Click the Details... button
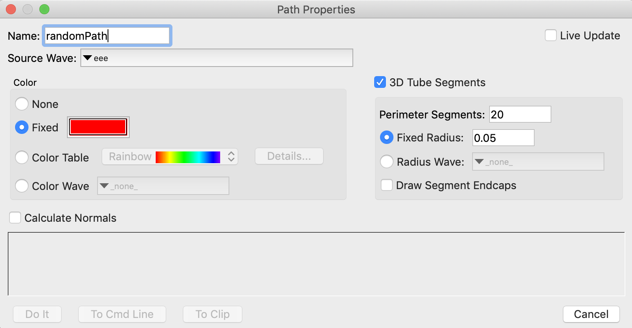This screenshot has height=328, width=632. 289,156
